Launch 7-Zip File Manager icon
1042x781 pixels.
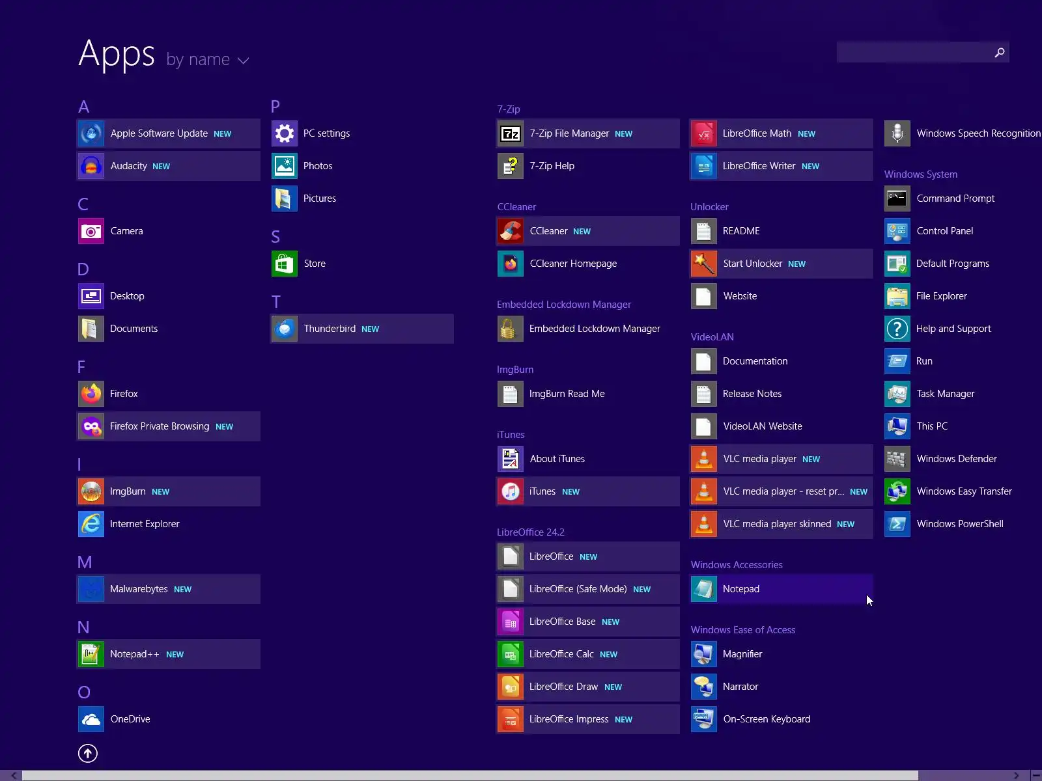[511, 133]
